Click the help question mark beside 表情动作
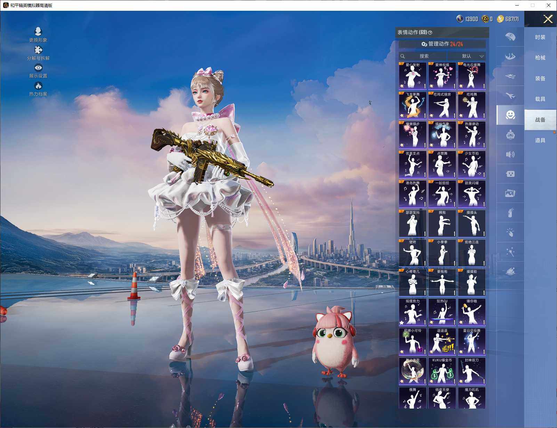This screenshot has width=557, height=428. [x=430, y=33]
